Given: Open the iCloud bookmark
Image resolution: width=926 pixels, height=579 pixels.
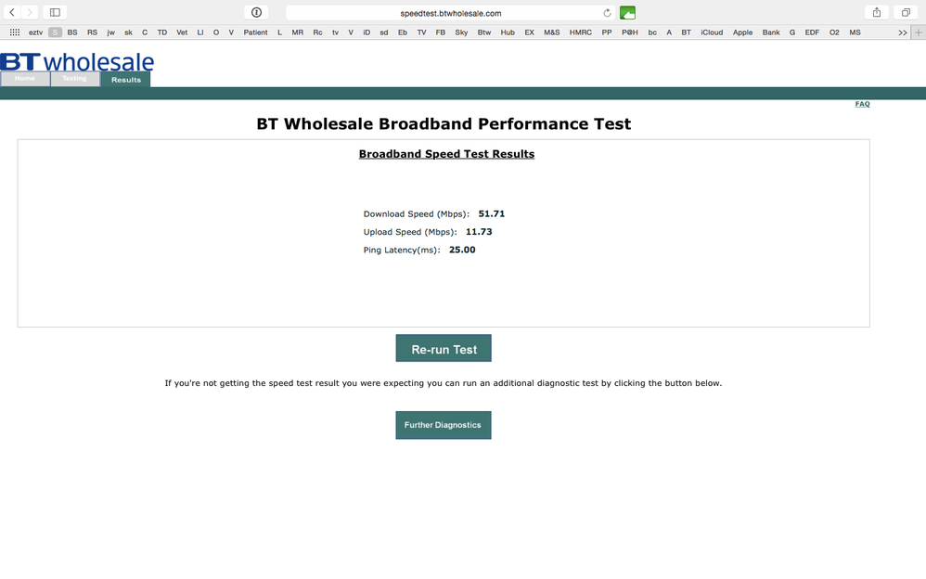Looking at the screenshot, I should point(712,32).
